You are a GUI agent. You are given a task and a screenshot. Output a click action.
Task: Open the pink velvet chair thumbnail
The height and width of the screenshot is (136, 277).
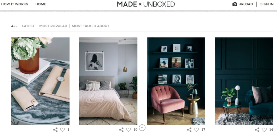(176, 81)
